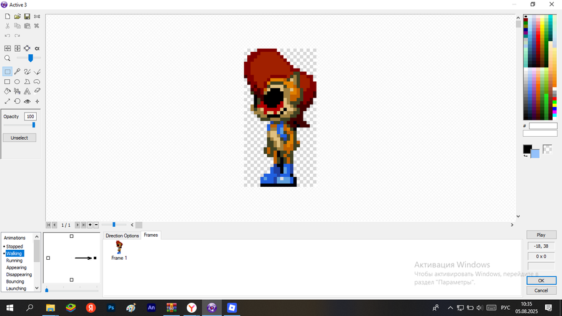Viewport: 562px width, 316px height.
Task: Click the editor options arrows icon
Action: pyautogui.click(x=37, y=16)
